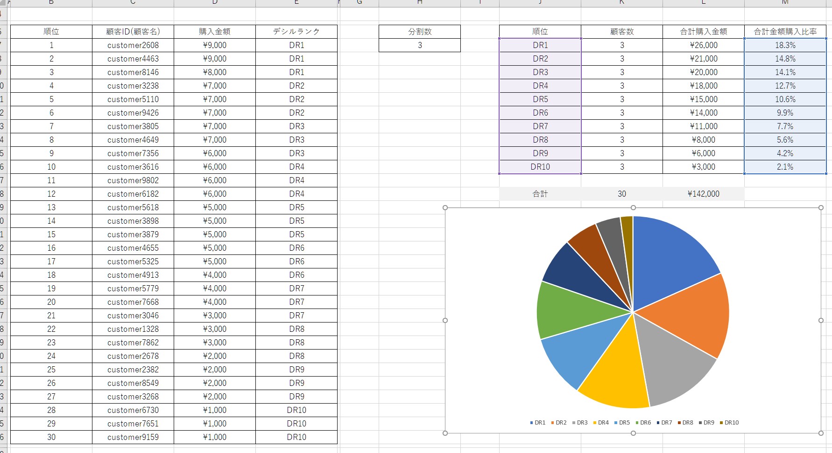Click the chart's bottom-right resize handle
Viewport: 832px width, 453px height.
tap(821, 433)
